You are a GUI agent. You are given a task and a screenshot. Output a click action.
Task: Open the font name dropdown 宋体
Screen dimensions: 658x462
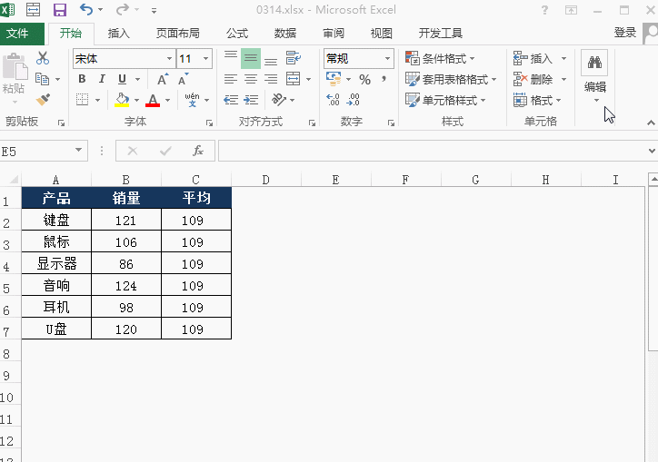coord(169,58)
